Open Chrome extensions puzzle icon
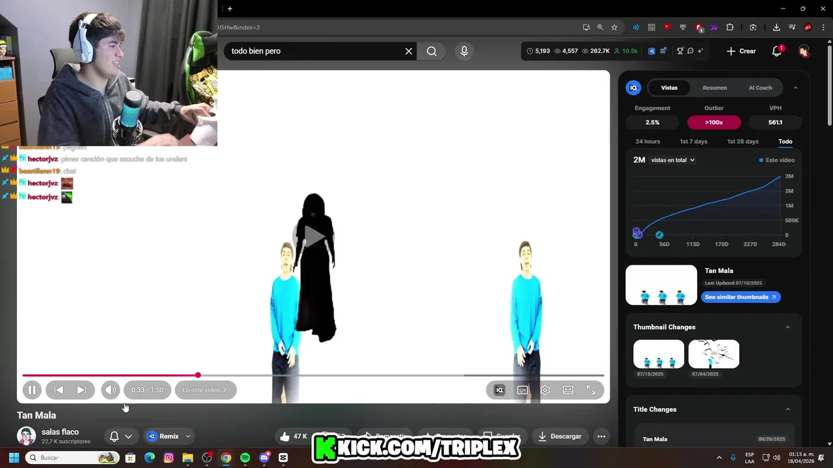The image size is (833, 468). pyautogui.click(x=730, y=27)
